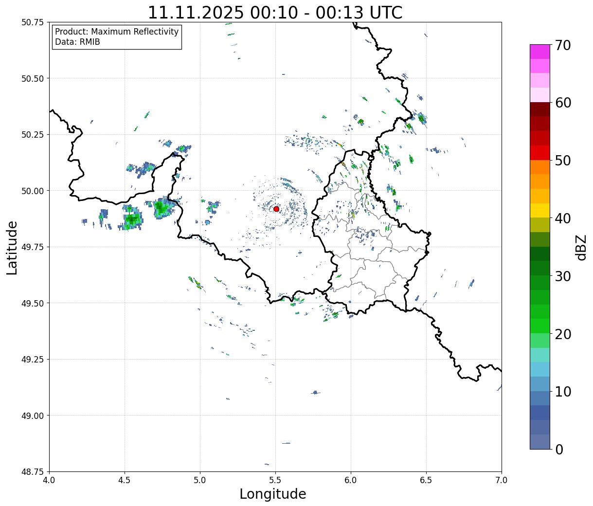The height and width of the screenshot is (506, 593).
Task: Click the y-axis tick label 49.75
Action: pyautogui.click(x=33, y=247)
